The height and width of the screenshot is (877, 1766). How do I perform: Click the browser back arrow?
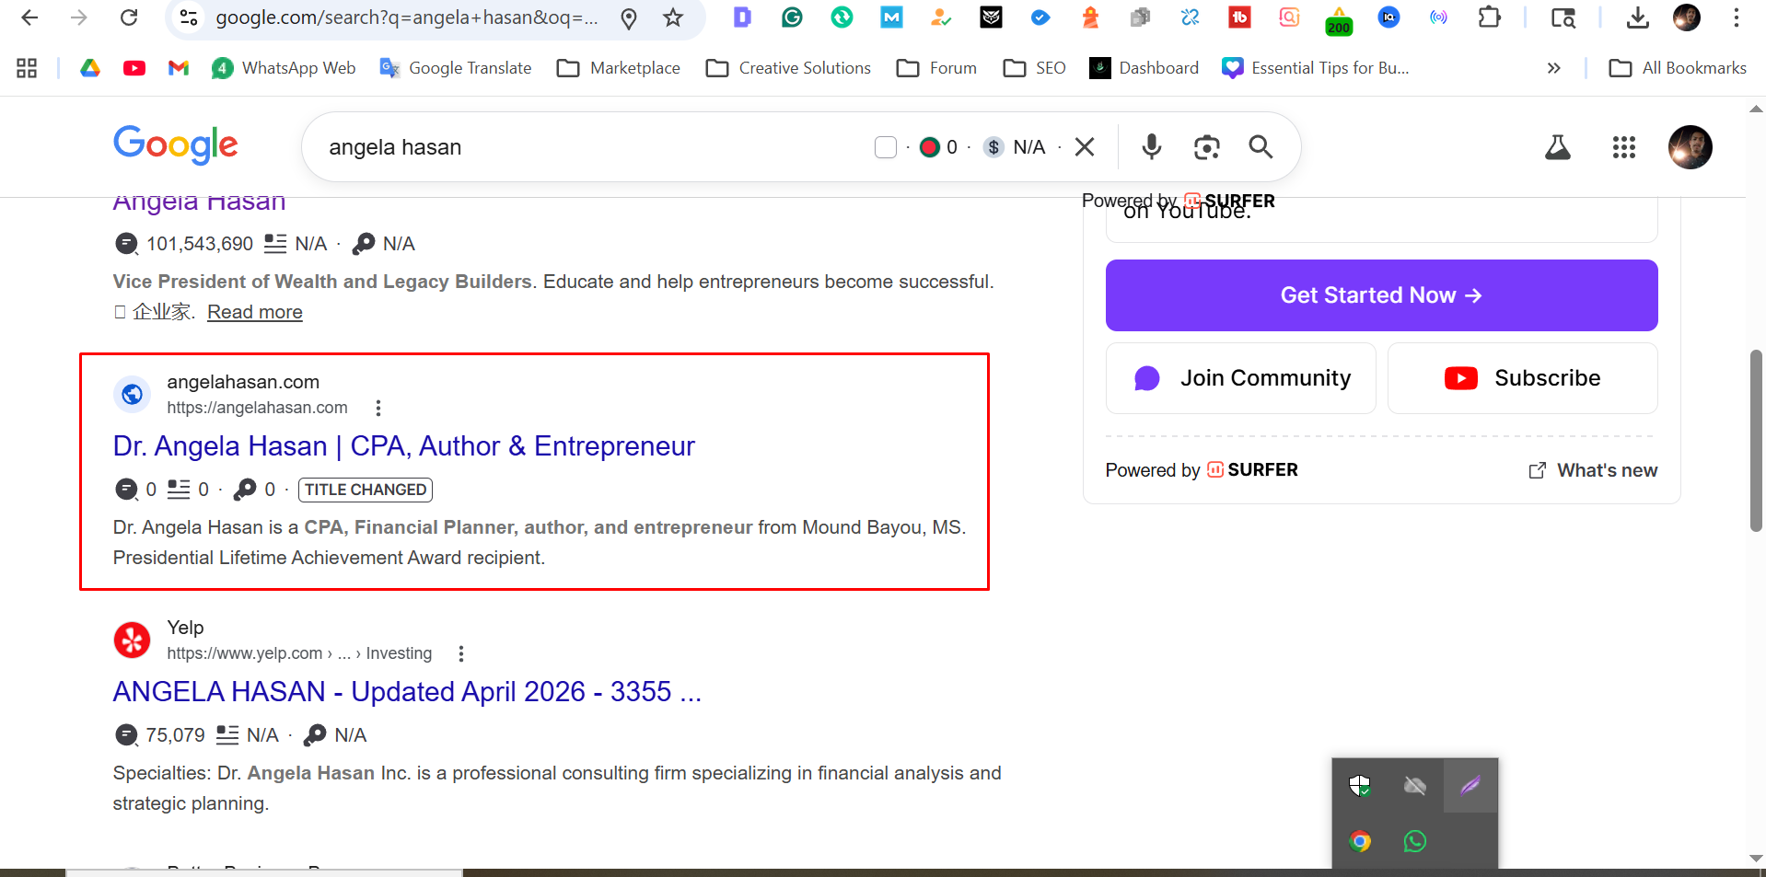[29, 17]
